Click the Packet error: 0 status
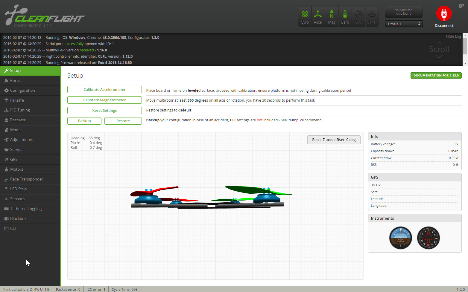468x292 pixels. 68,289
